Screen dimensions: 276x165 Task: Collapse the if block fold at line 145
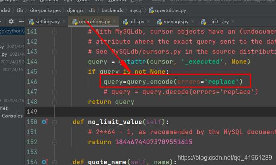click(54, 72)
